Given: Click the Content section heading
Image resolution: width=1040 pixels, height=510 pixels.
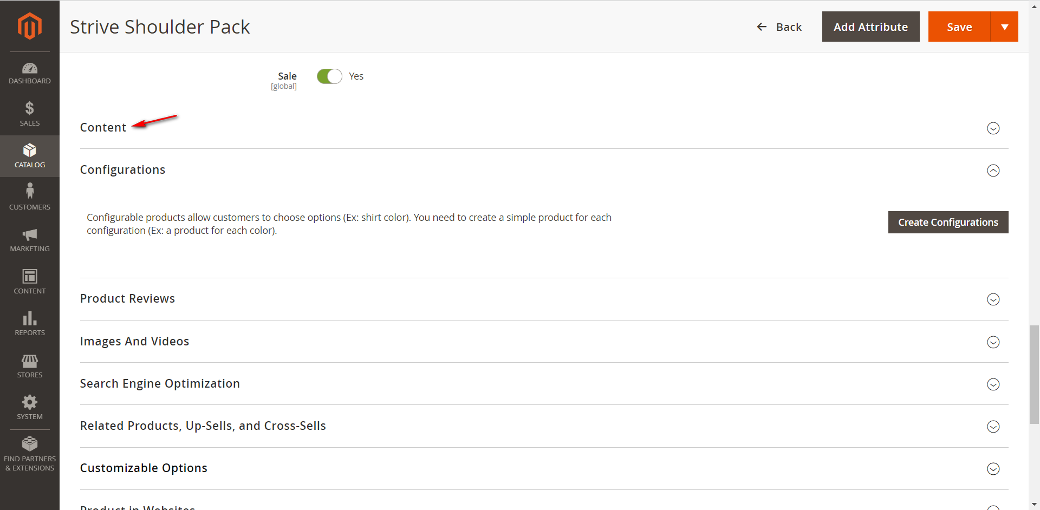Looking at the screenshot, I should click(103, 127).
